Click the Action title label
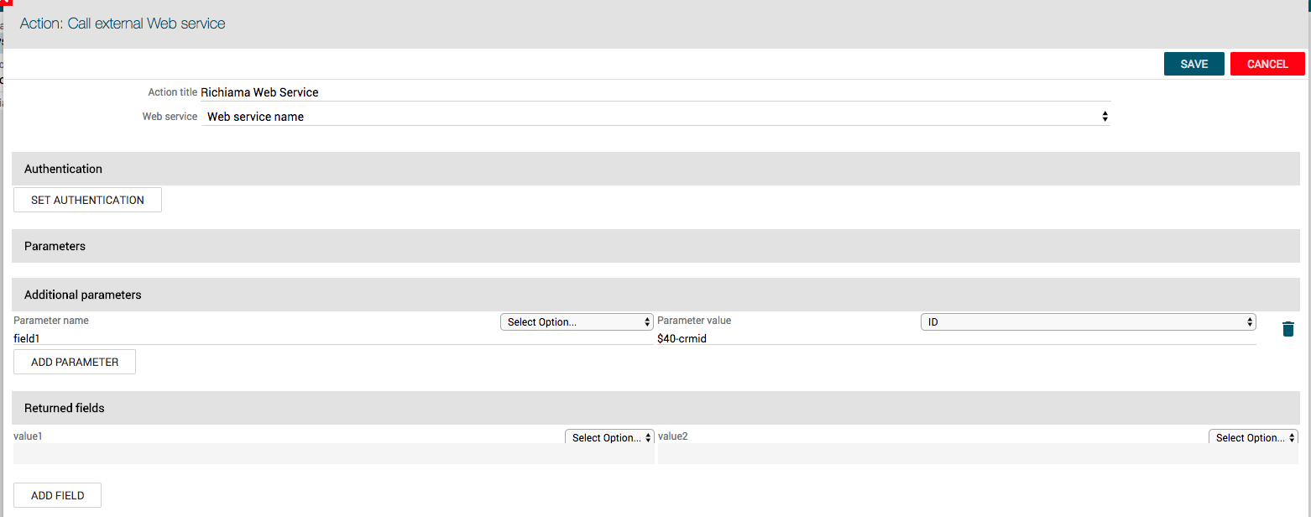Viewport: 1311px width, 517px height. click(x=173, y=92)
